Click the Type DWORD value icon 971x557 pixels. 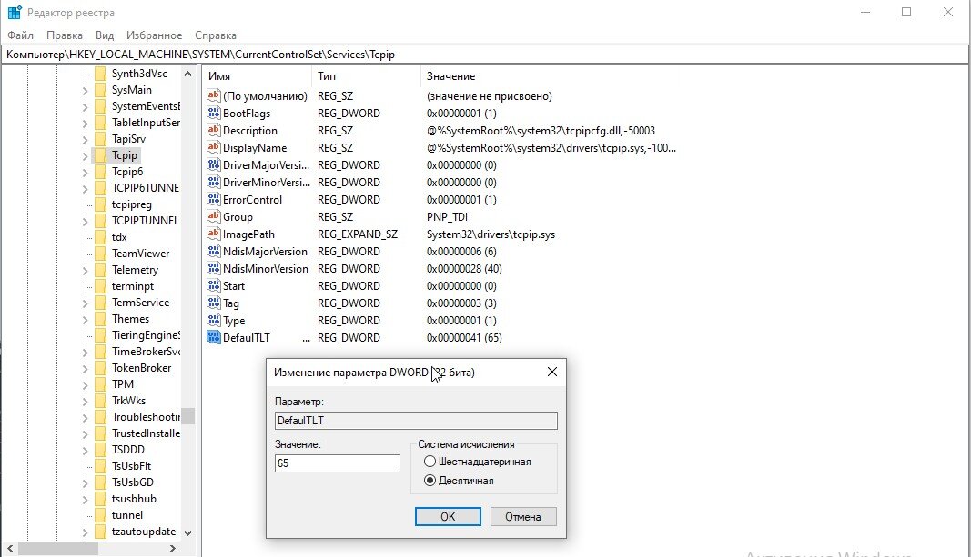click(x=214, y=321)
